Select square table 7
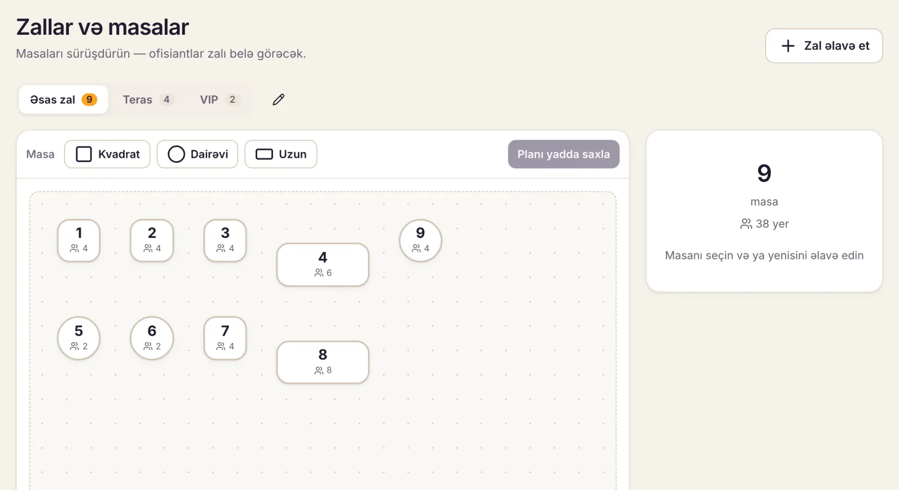This screenshot has height=490, width=899. (x=225, y=338)
